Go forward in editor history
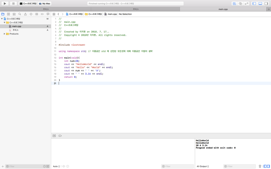This screenshot has height=169, width=271. (63, 14)
